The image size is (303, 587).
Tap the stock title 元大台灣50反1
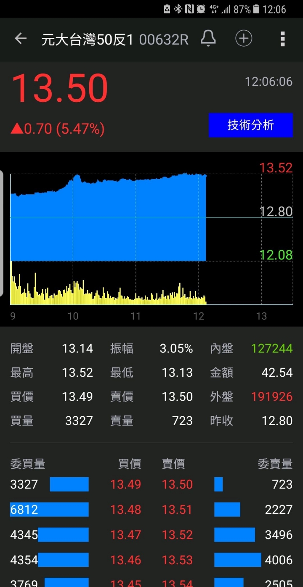pyautogui.click(x=88, y=40)
